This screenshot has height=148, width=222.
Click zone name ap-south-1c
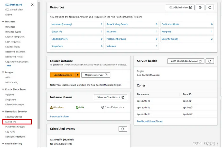(143, 114)
